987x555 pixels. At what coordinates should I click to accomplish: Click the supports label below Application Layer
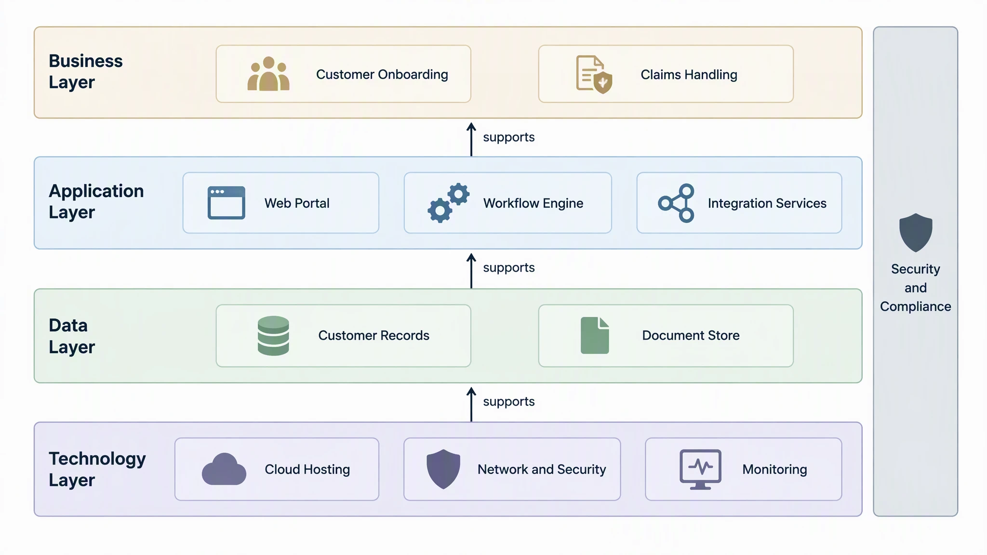(x=509, y=268)
